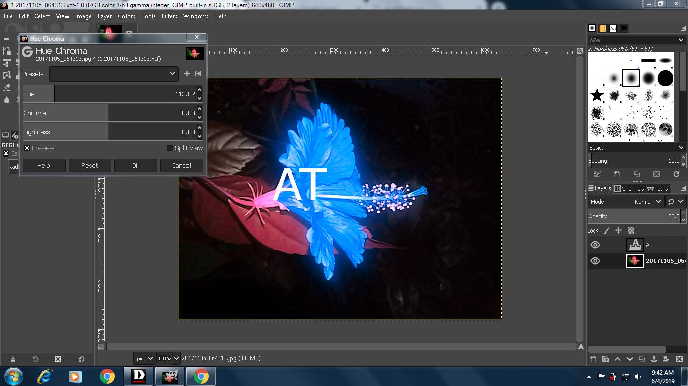688x386 pixels.
Task: Open the Fonts tab with Aa icon
Action: (613, 28)
